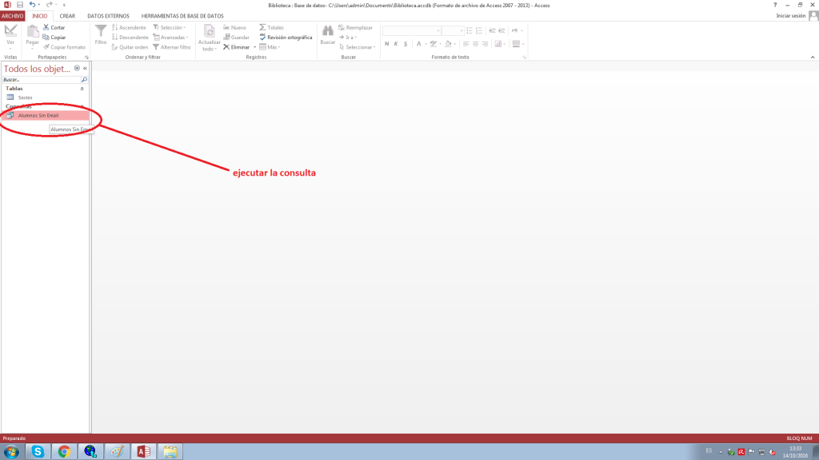This screenshot has width=819, height=460.
Task: Open the navigation pane objects dropdown arrow
Action: tap(77, 69)
